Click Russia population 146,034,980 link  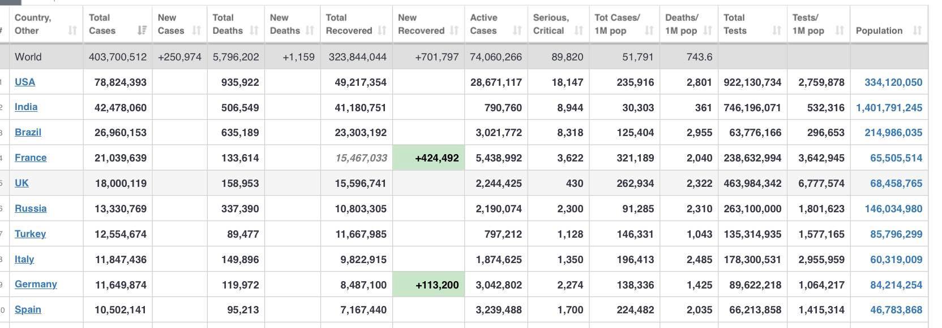[893, 209]
